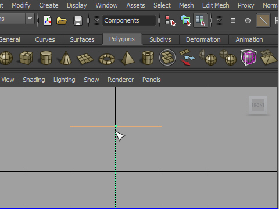Open the viewport Show menu
This screenshot has height=209, width=279.
coord(91,80)
